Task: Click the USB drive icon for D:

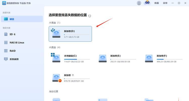Action: coord(56,33)
